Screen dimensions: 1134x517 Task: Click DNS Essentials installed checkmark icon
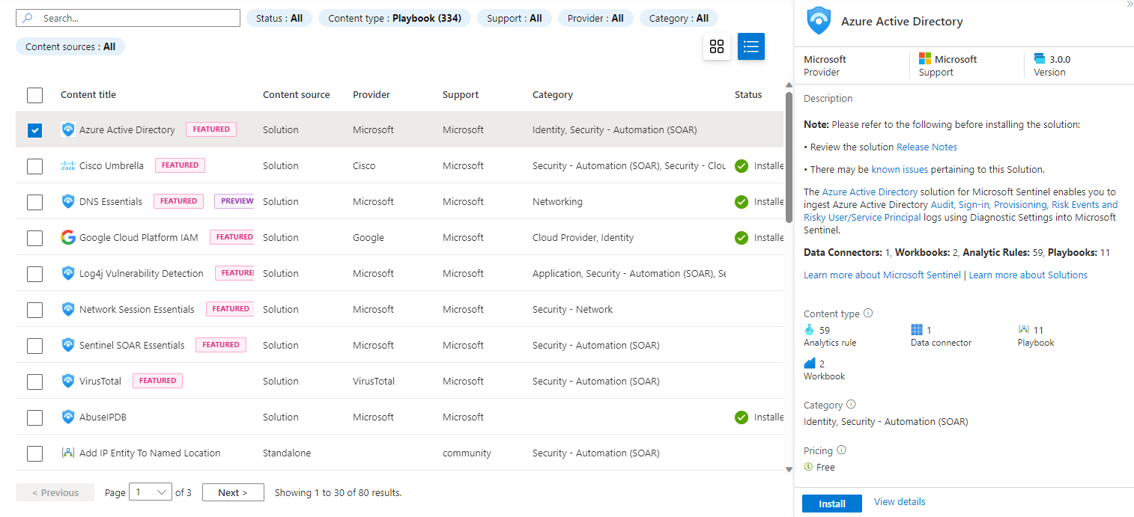(742, 202)
